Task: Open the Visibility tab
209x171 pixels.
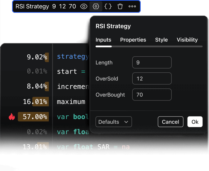Action: [x=187, y=40]
